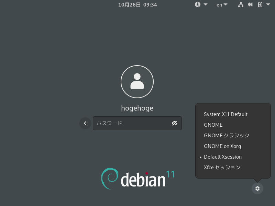Select System X11 Default session
Screen dimensions: 275x206
pyautogui.click(x=225, y=114)
